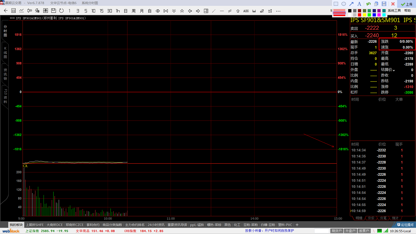Select the 1-hour period

pyautogui.click(x=118, y=11)
